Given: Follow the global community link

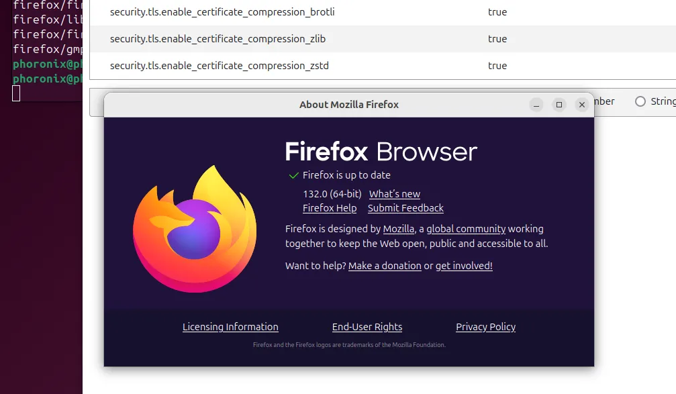Looking at the screenshot, I should pos(466,229).
